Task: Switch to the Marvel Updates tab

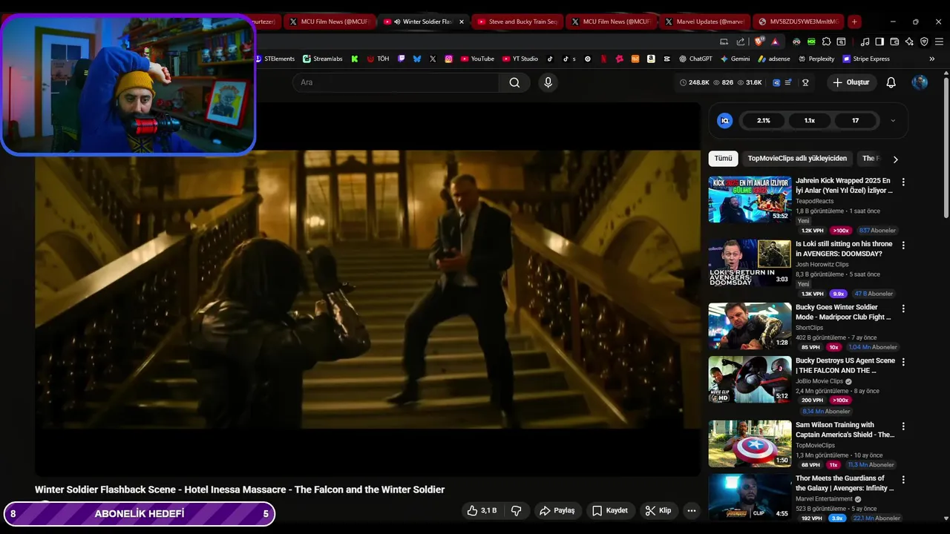Action: point(705,22)
